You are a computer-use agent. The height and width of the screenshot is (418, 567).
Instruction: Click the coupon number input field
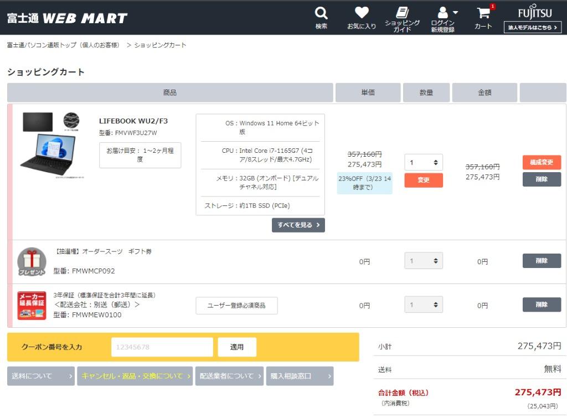162,347
